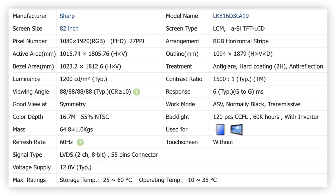This screenshot has height=196, width=336.
Task: Select the '16.7M 55% NTSC' value
Action: pos(85,117)
